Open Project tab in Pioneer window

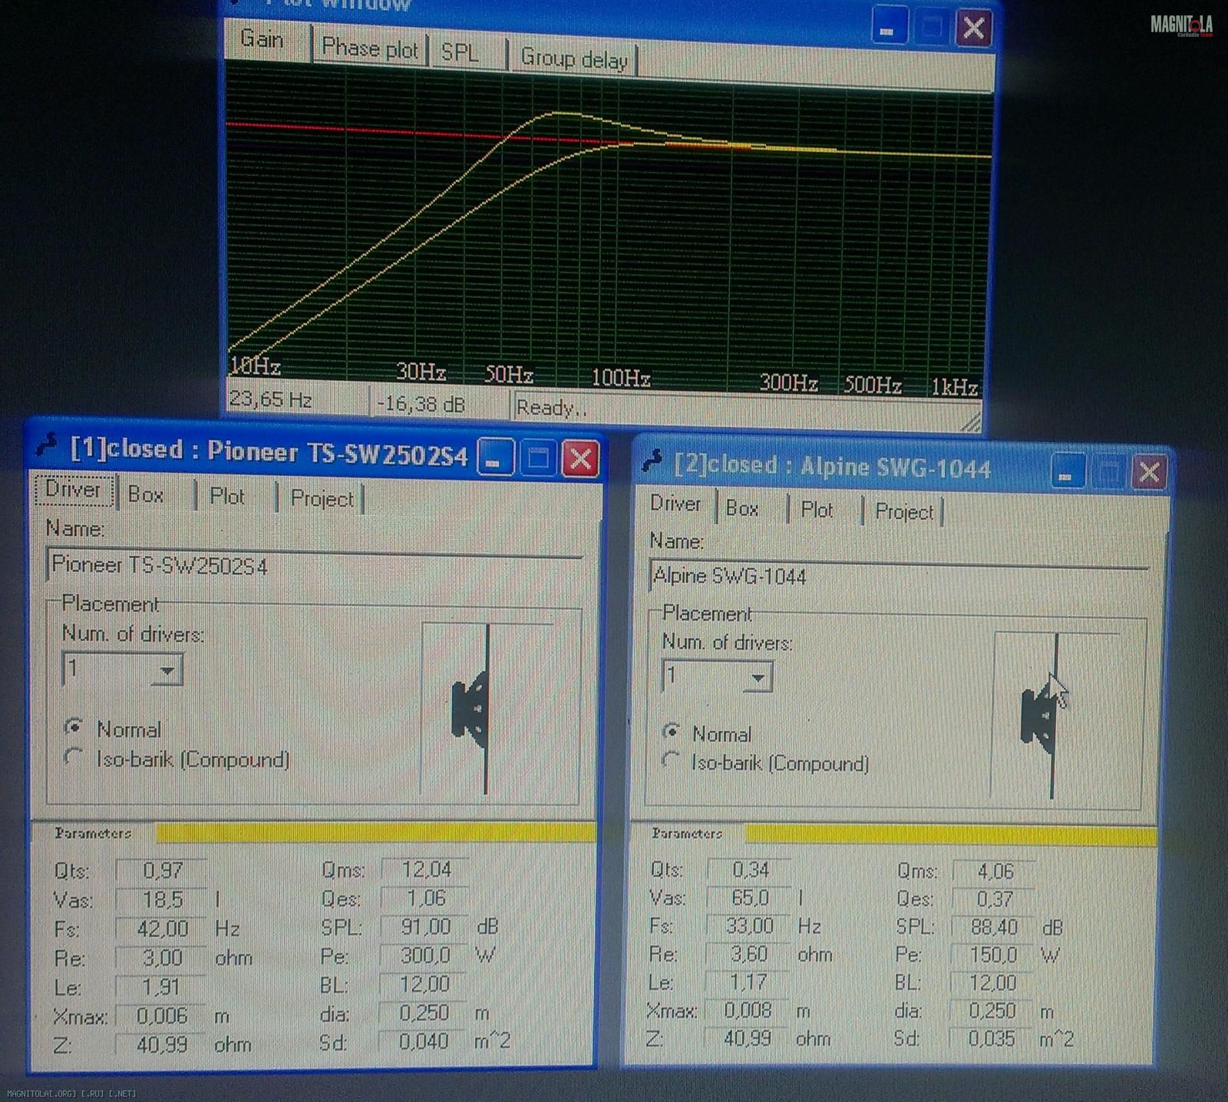click(322, 499)
